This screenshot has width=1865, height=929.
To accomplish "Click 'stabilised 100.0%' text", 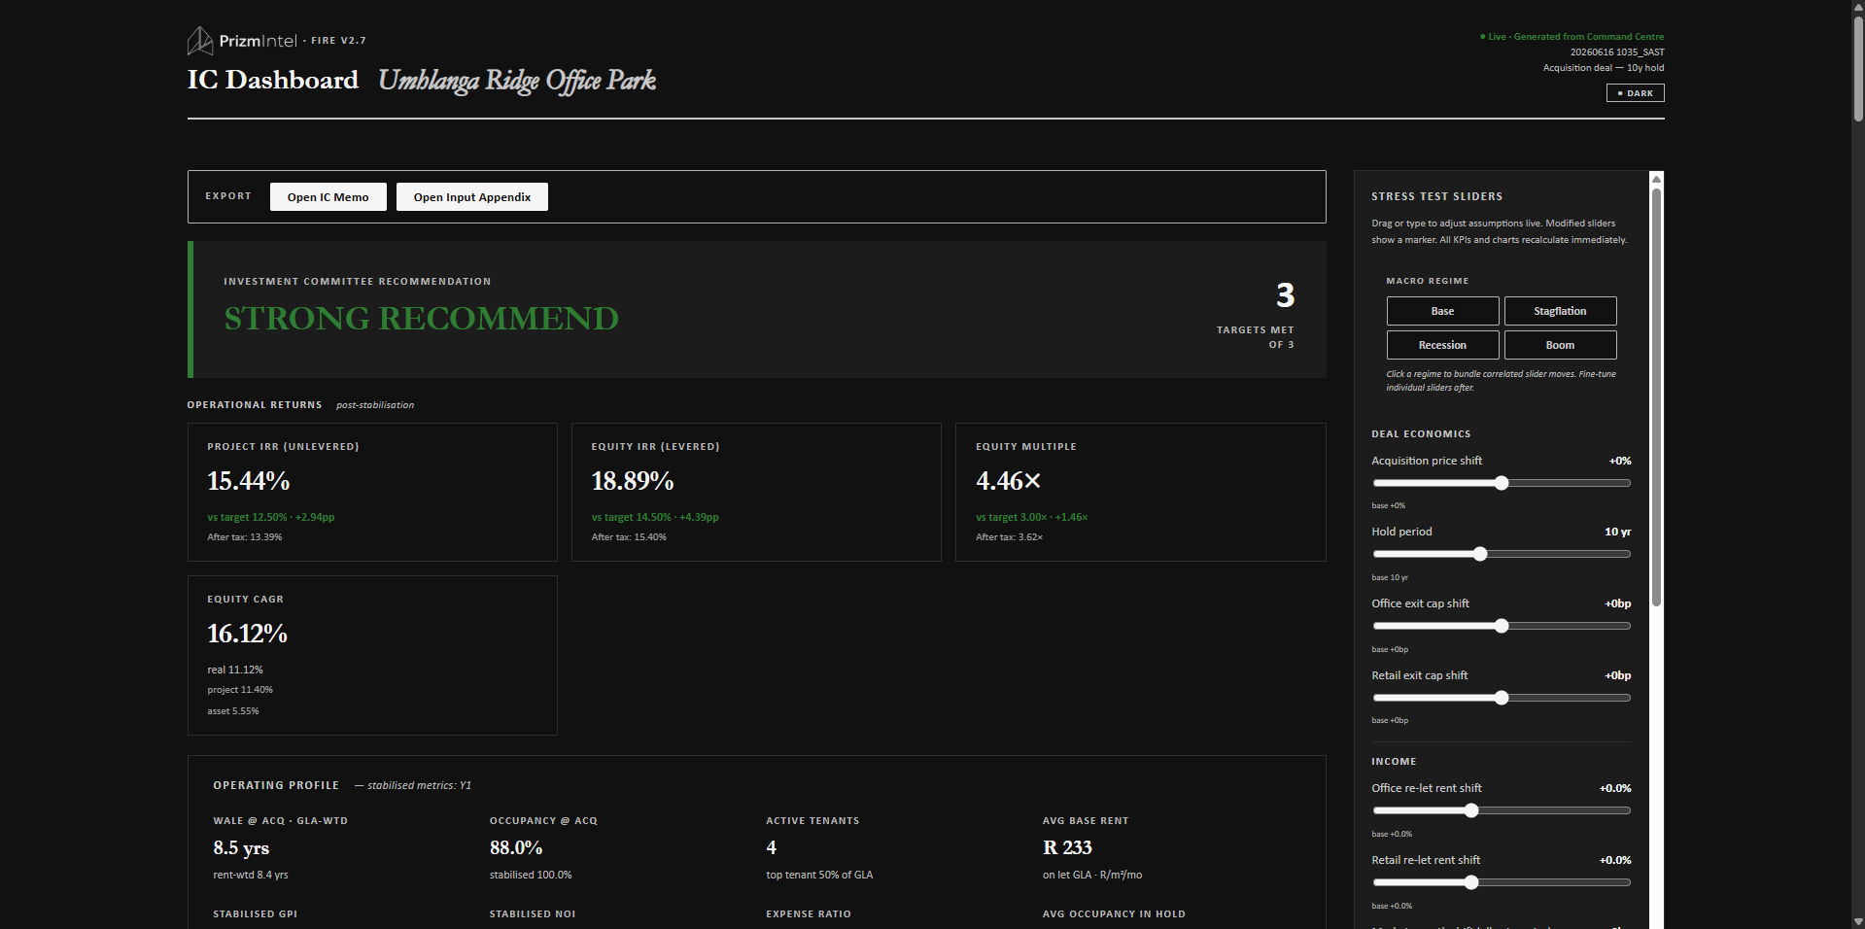I will (531, 875).
